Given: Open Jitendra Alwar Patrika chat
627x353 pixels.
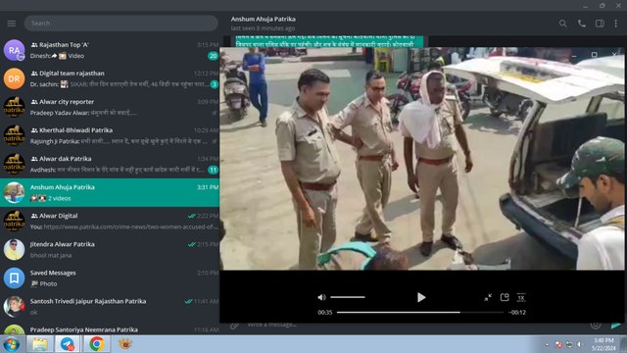Looking at the screenshot, I should [x=110, y=249].
